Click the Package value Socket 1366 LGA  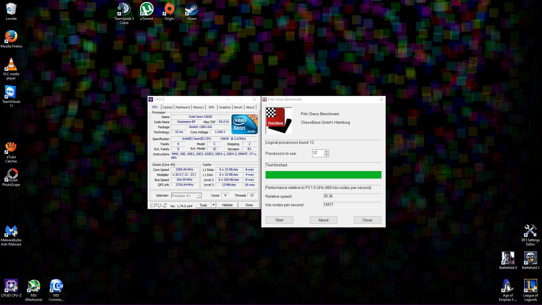200,127
